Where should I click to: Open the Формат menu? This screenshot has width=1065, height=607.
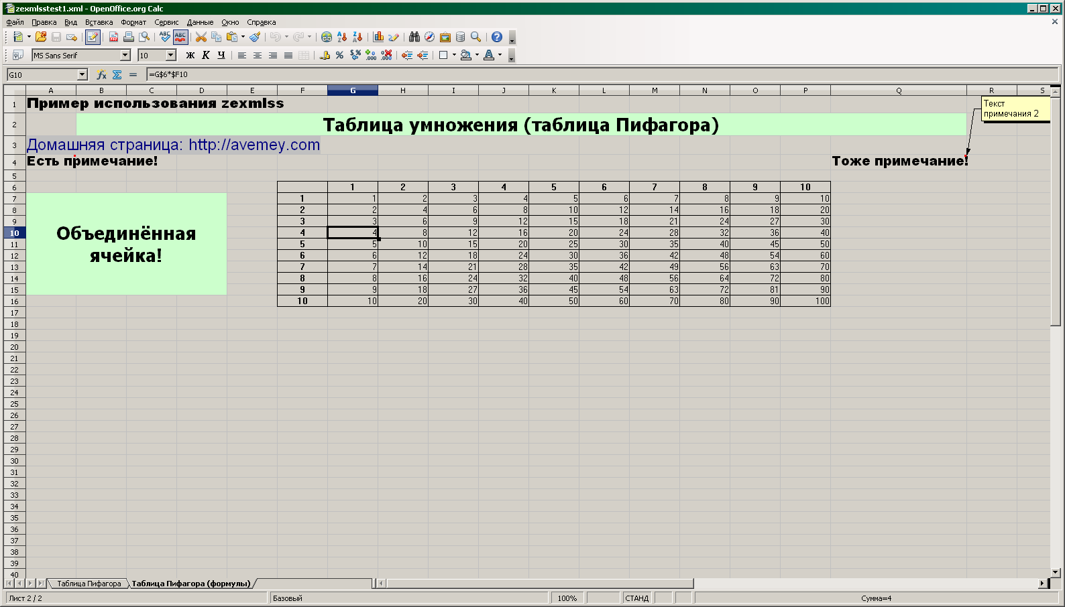133,22
